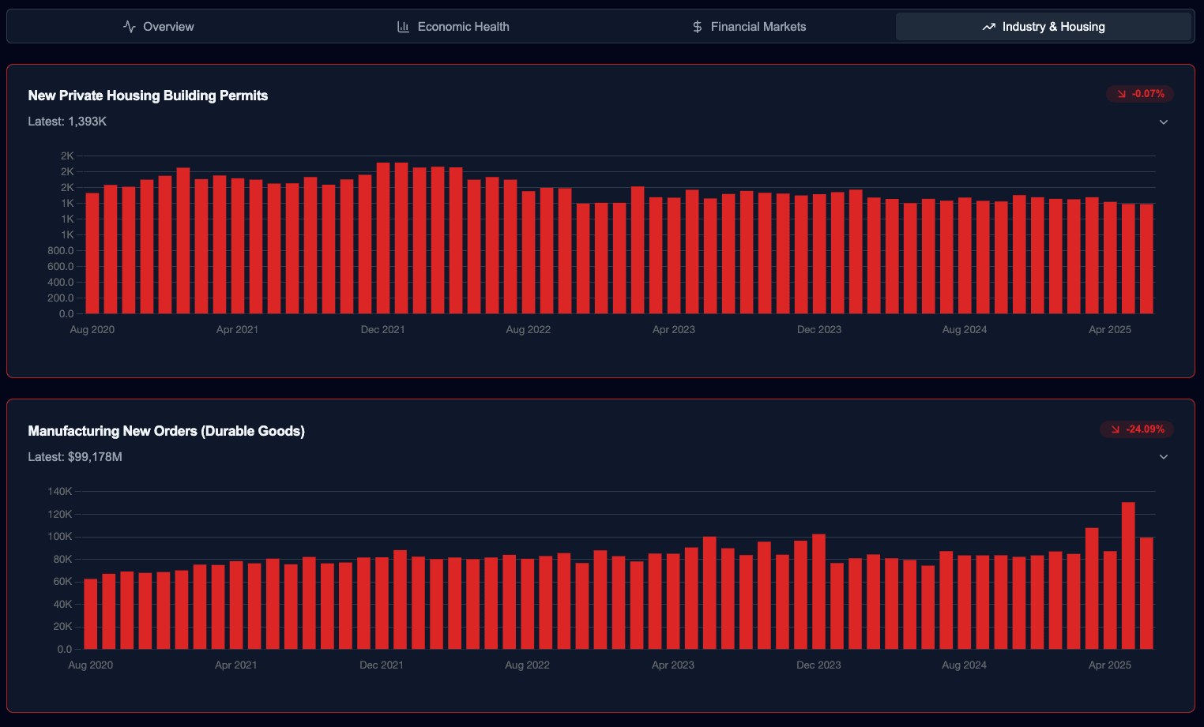Open the Economic Health tab
Viewport: 1204px width, 727px height.
[453, 27]
